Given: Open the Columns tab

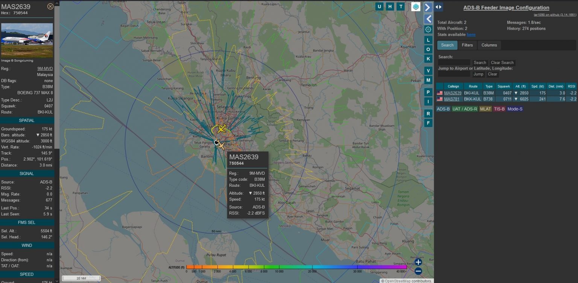Looking at the screenshot, I should point(489,45).
